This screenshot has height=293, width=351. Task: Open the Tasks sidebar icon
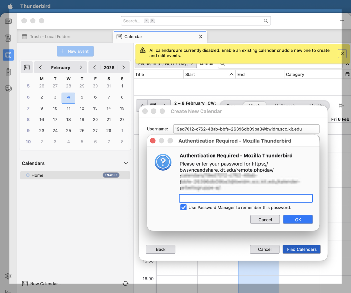(8, 72)
